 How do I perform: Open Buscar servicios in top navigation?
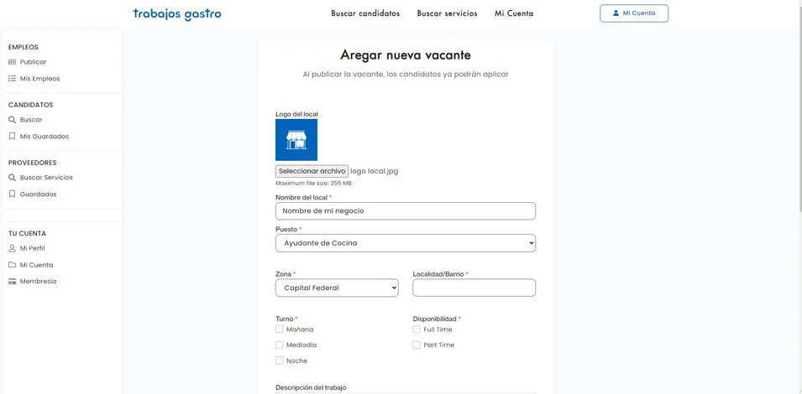(447, 13)
